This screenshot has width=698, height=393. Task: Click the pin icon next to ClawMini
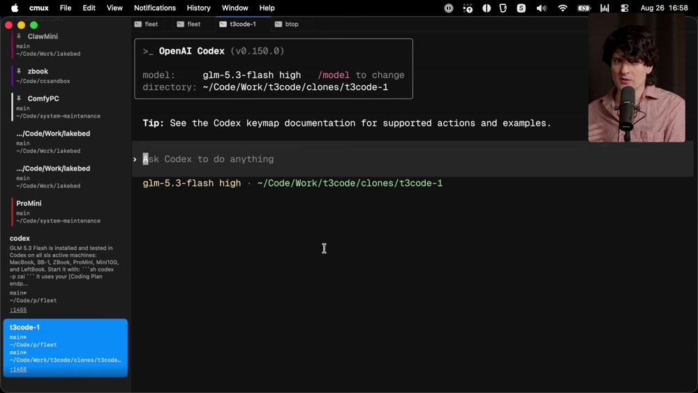(19, 36)
